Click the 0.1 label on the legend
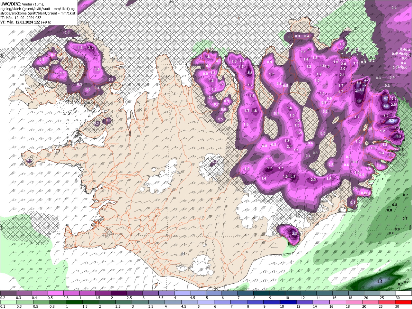 (x=3, y=307)
